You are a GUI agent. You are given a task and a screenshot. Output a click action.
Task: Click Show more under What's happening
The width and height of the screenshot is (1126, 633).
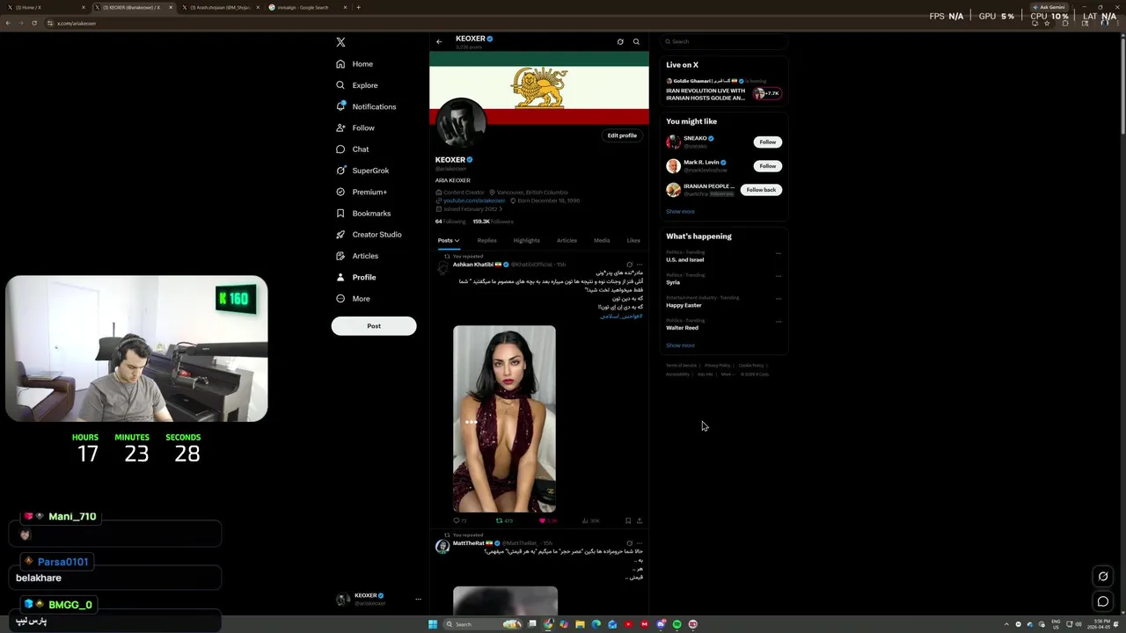pos(680,346)
